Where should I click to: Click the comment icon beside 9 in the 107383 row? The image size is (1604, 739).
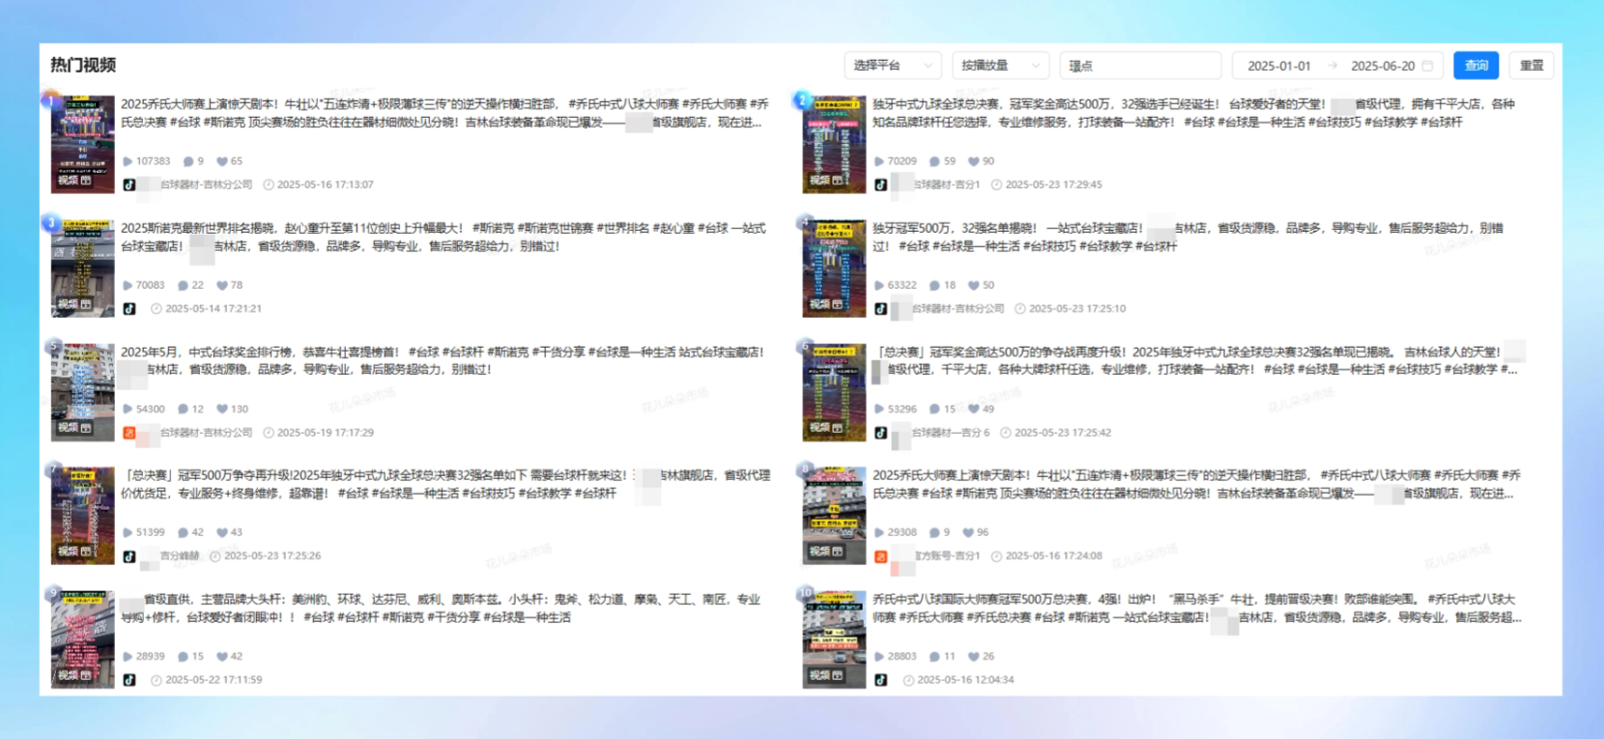[x=187, y=161]
